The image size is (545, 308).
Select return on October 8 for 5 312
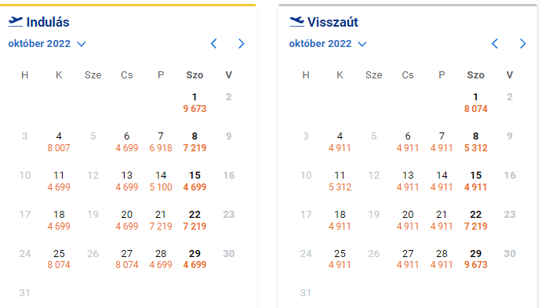tap(476, 142)
